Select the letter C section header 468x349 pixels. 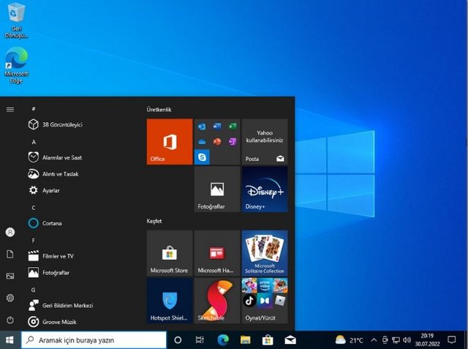[34, 208]
